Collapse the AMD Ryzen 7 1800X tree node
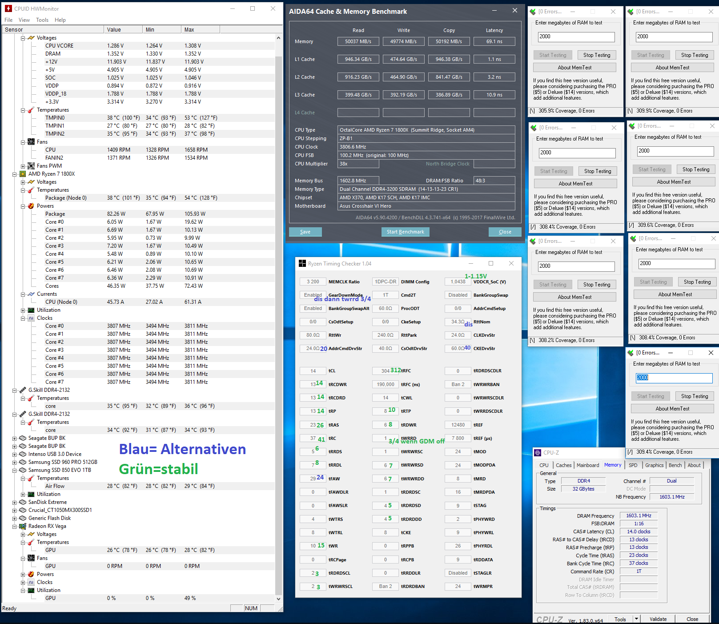The height and width of the screenshot is (624, 719). pyautogui.click(x=14, y=174)
